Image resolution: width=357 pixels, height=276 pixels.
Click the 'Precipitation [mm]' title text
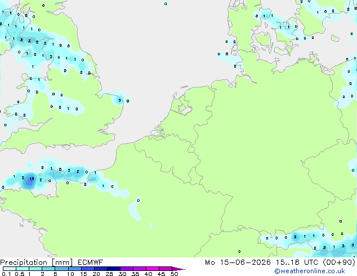(37, 262)
